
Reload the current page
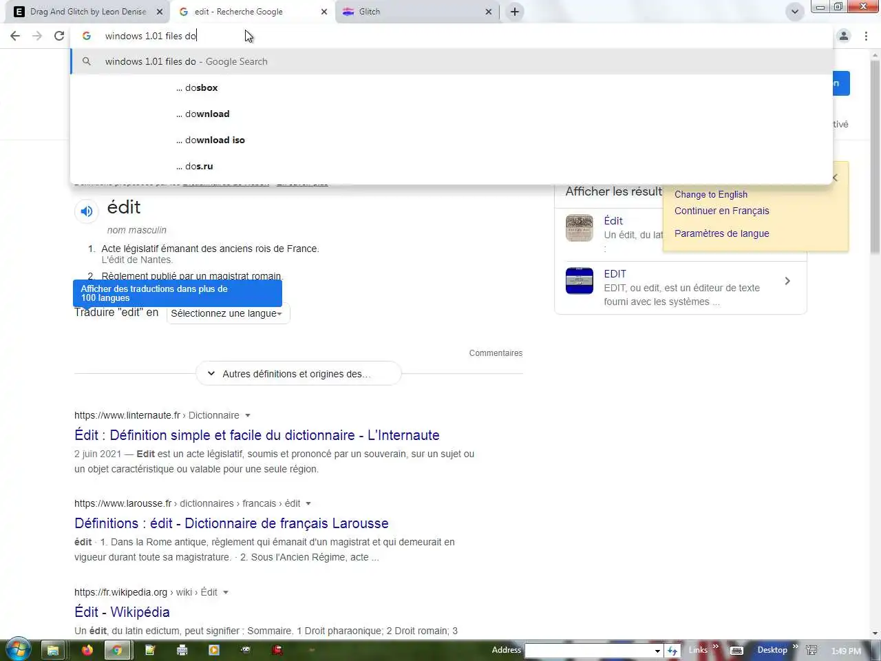click(59, 36)
